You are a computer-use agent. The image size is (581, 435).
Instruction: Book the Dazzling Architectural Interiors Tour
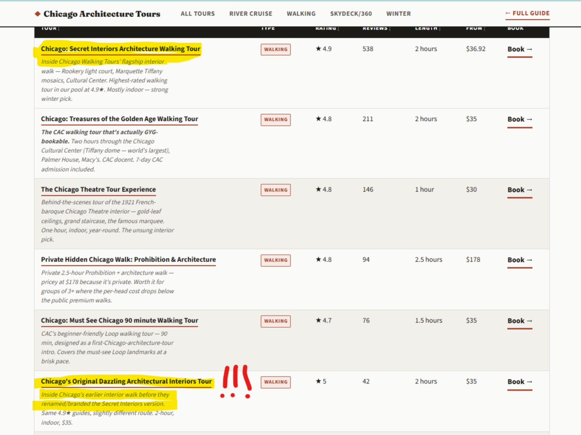click(x=520, y=382)
